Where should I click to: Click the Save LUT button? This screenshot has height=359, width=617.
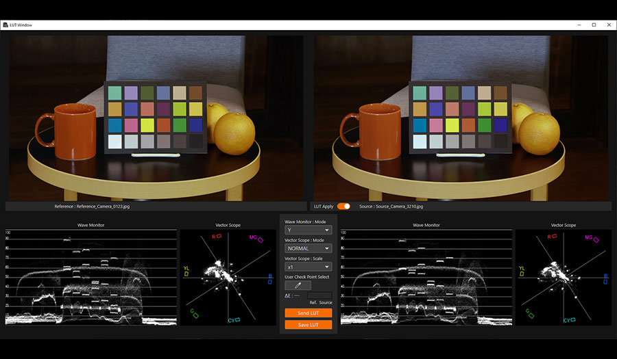point(308,325)
